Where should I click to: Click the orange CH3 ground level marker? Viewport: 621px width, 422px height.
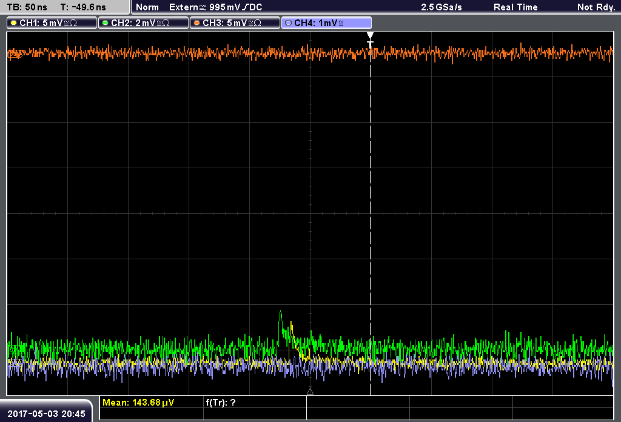coord(15,54)
